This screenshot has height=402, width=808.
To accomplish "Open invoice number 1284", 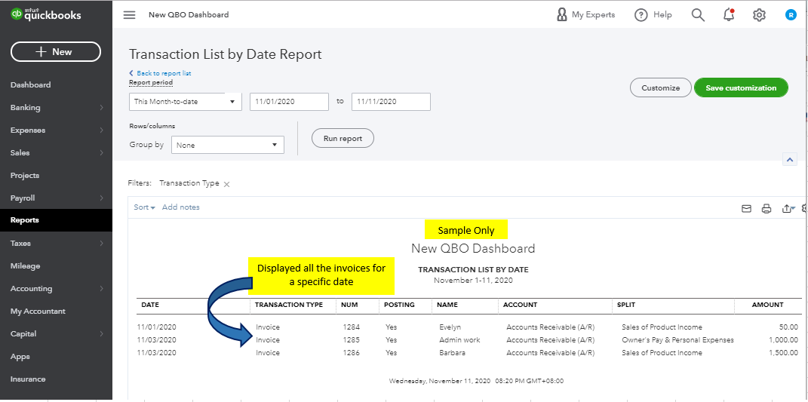I will [351, 327].
